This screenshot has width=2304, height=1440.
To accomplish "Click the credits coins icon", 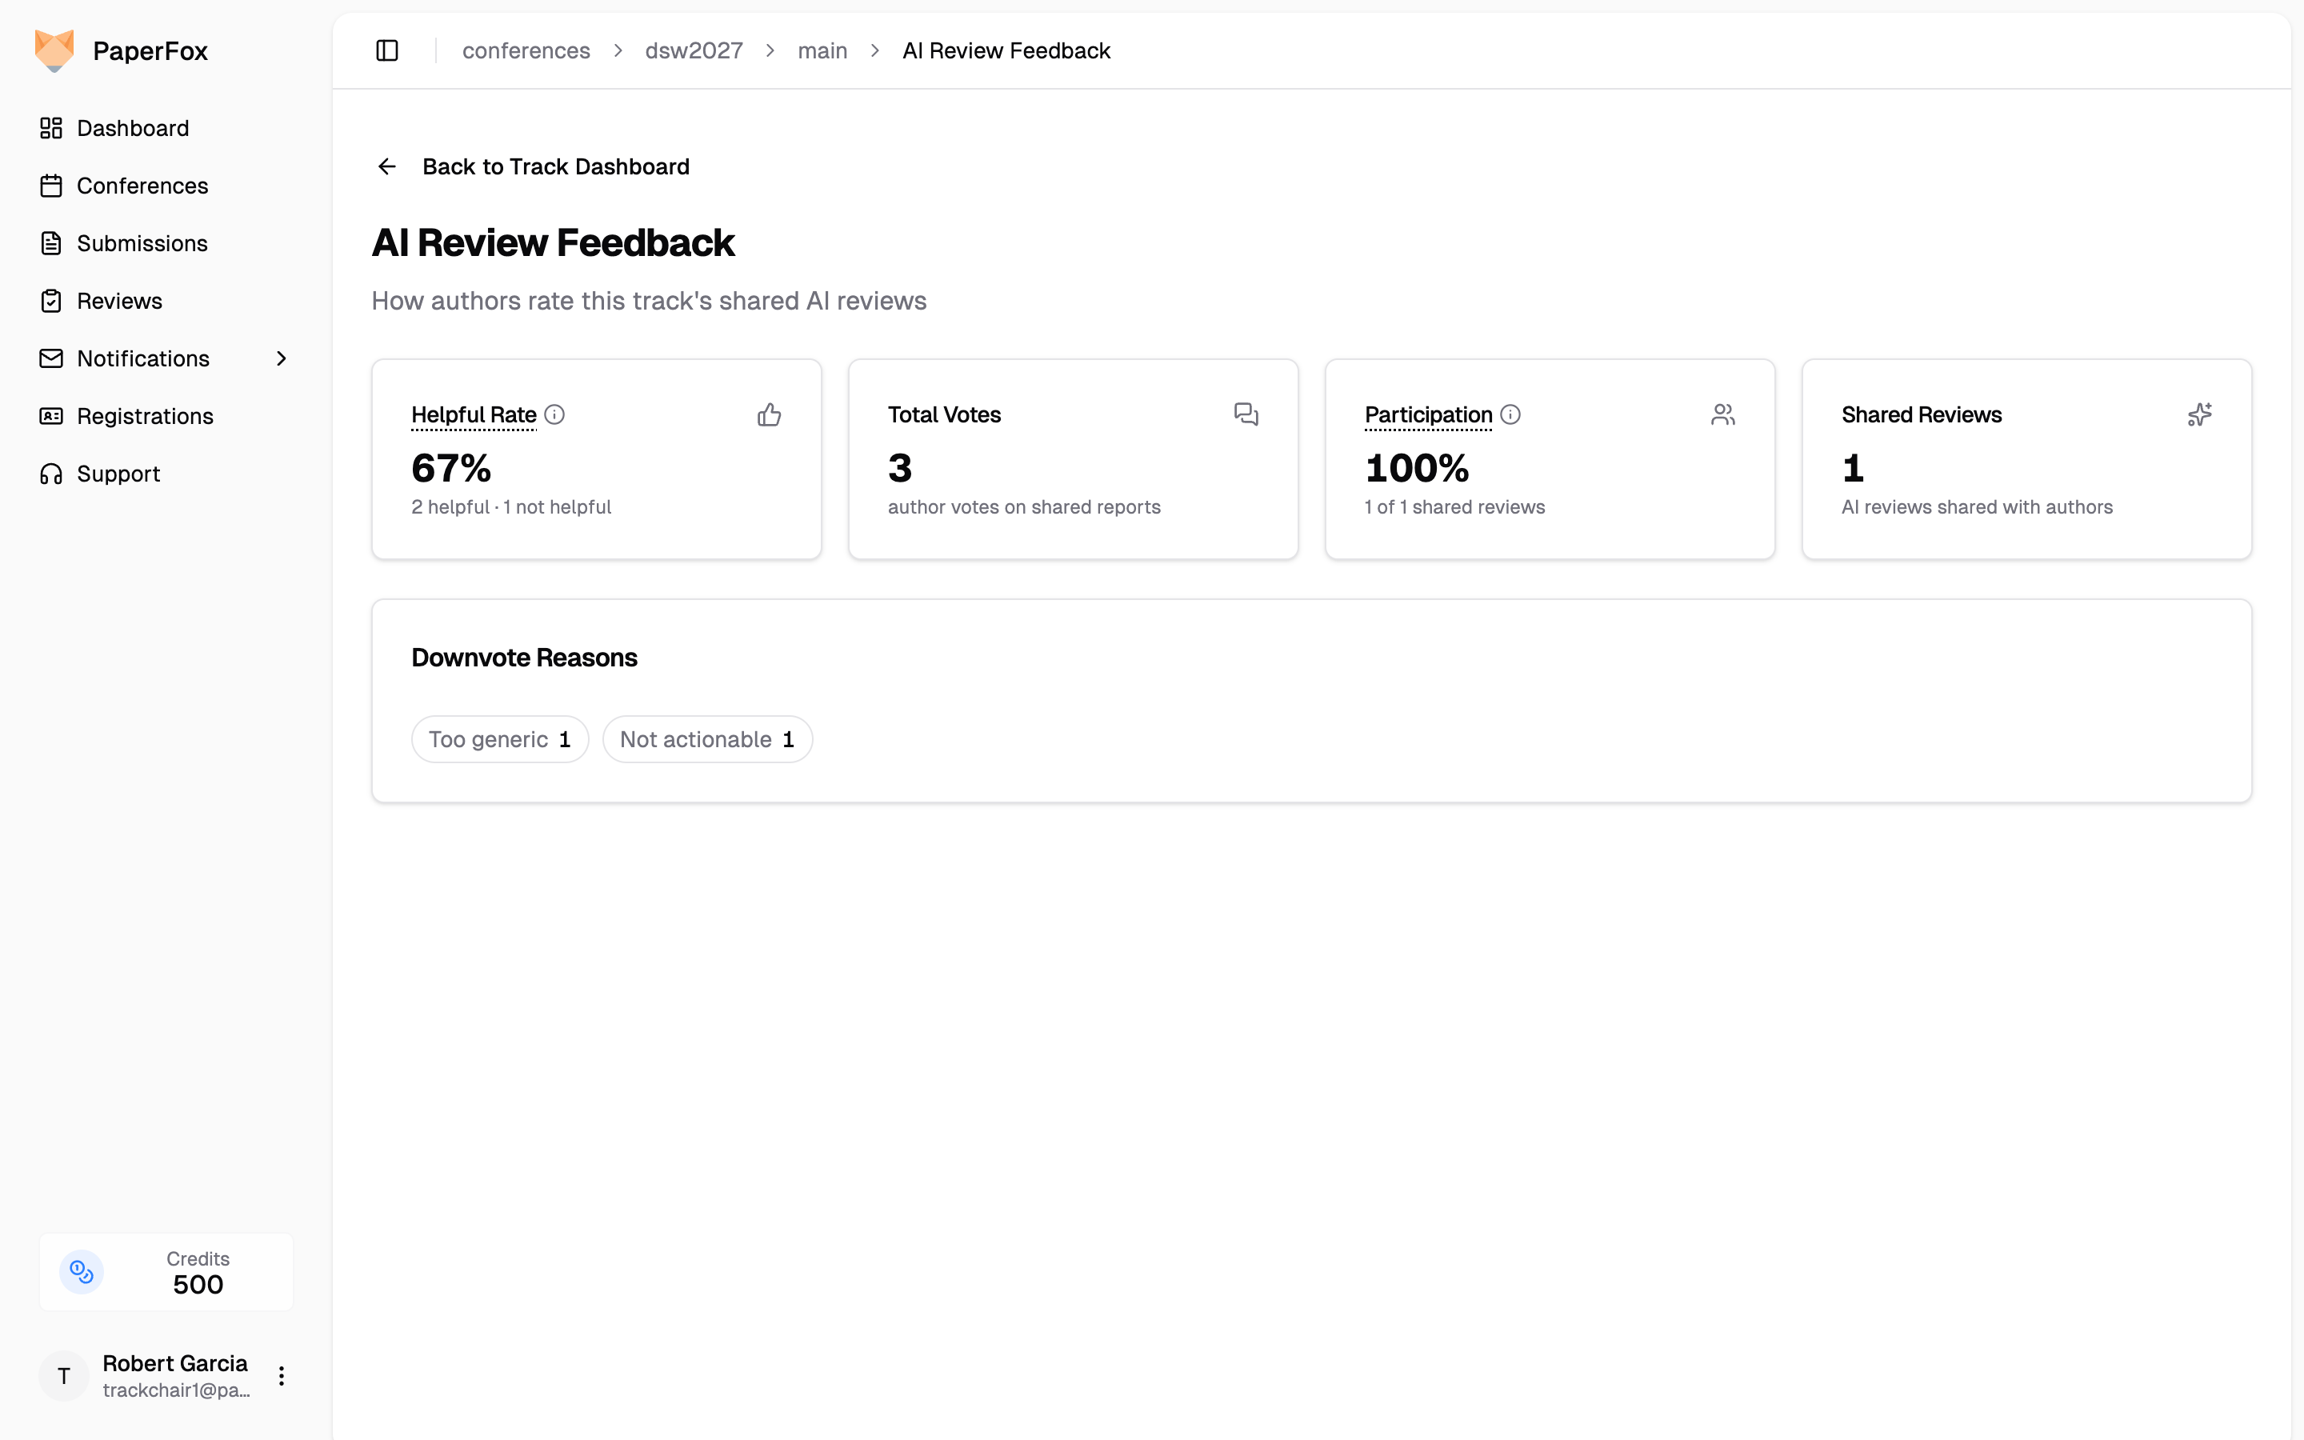I will [82, 1271].
